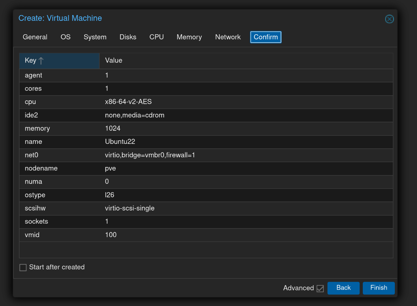The image size is (417, 306).
Task: Click the numa row key
Action: (x=33, y=182)
